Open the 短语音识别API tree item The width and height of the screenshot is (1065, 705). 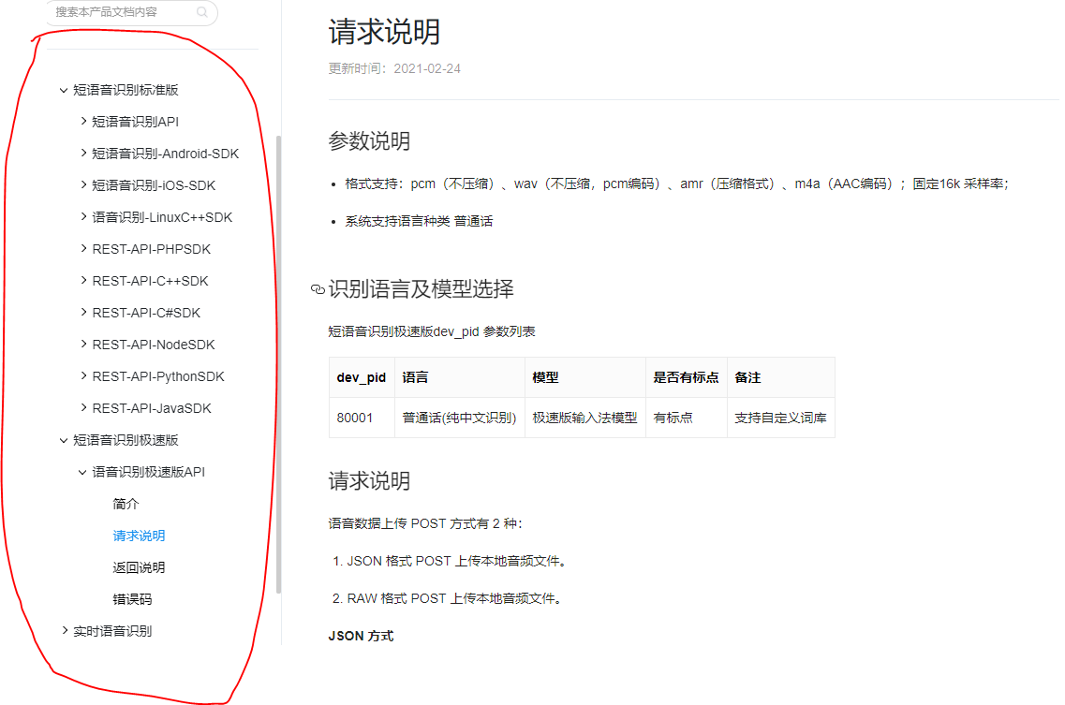pos(135,122)
